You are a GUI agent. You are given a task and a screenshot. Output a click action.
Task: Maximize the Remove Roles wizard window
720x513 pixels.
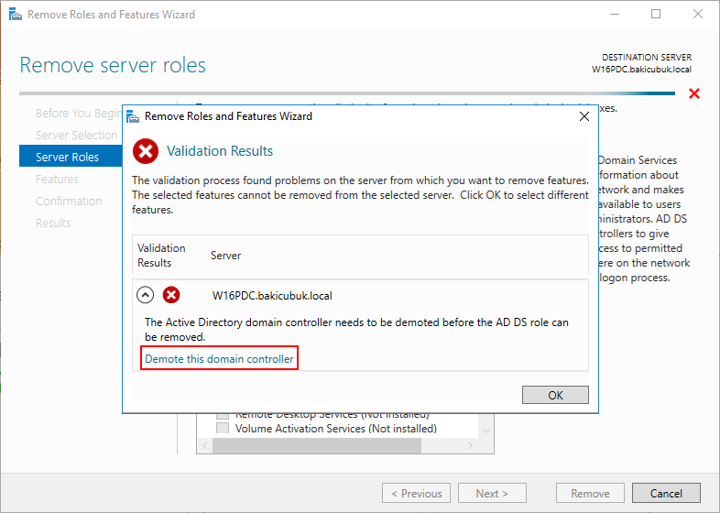tap(656, 14)
